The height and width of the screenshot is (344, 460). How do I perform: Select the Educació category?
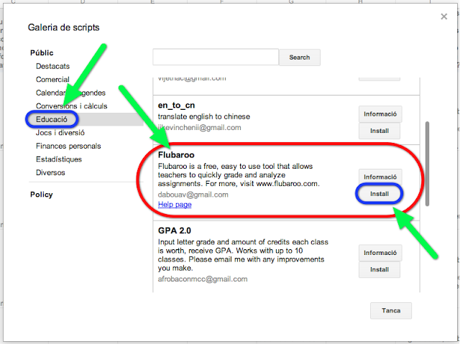[52, 119]
